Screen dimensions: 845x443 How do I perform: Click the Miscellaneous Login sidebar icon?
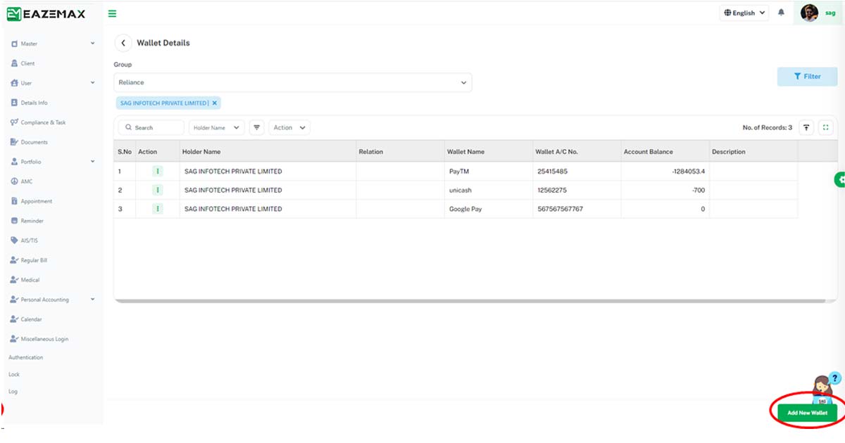pyautogui.click(x=14, y=339)
